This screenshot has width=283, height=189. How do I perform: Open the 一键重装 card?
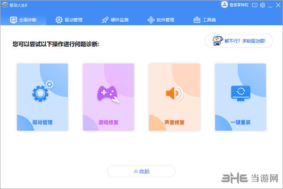tap(241, 97)
